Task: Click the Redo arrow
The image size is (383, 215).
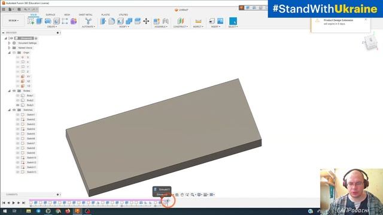Action: 34,10
